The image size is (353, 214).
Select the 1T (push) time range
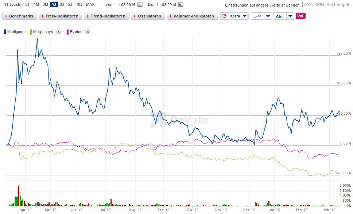[x=13, y=4]
